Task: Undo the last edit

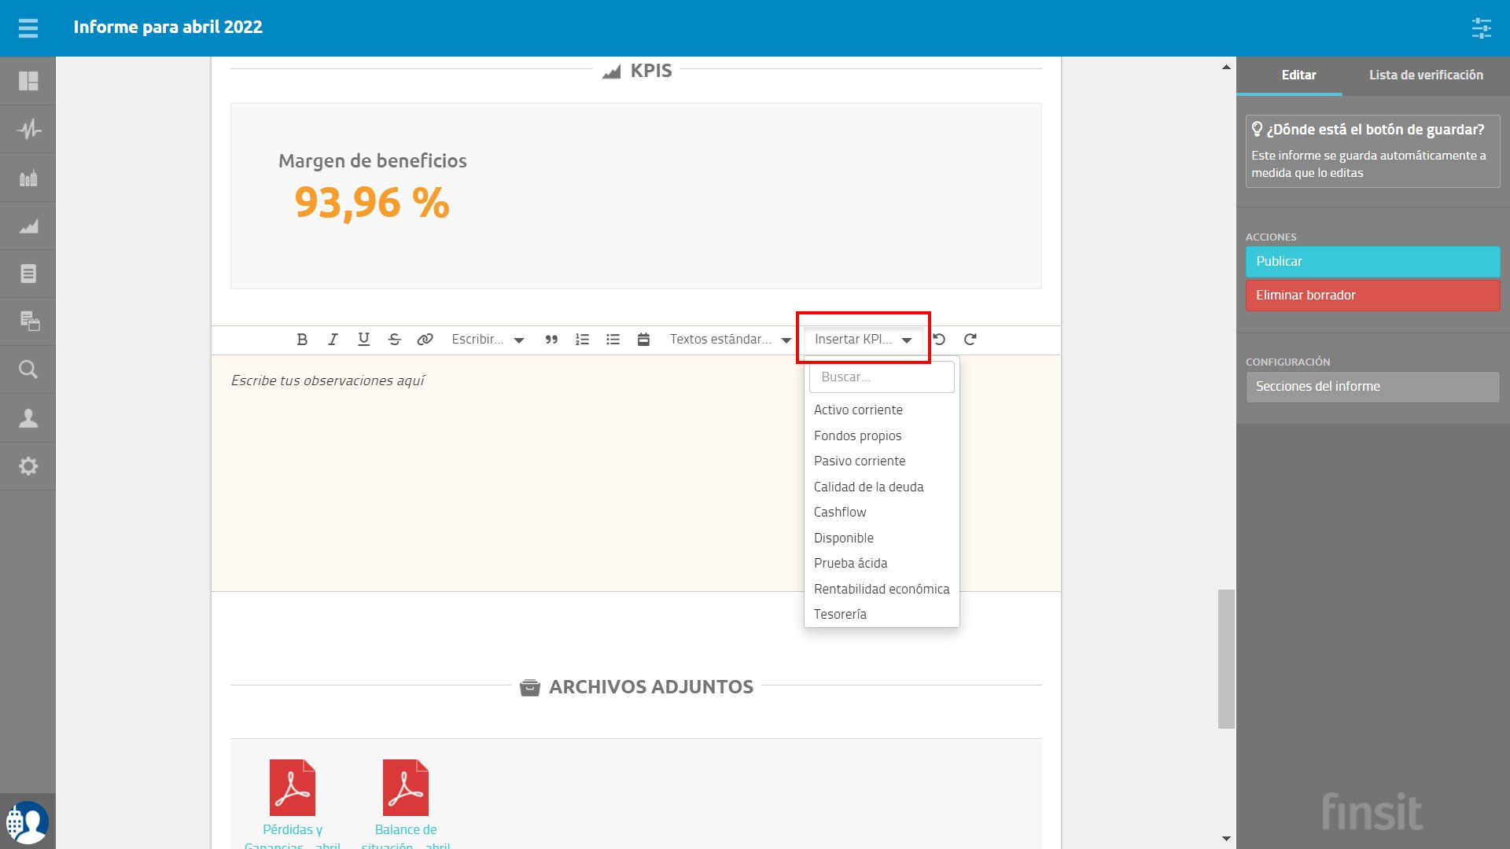Action: click(x=939, y=340)
